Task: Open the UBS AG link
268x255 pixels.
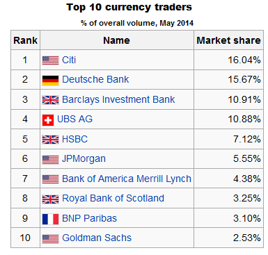Action: pos(74,119)
